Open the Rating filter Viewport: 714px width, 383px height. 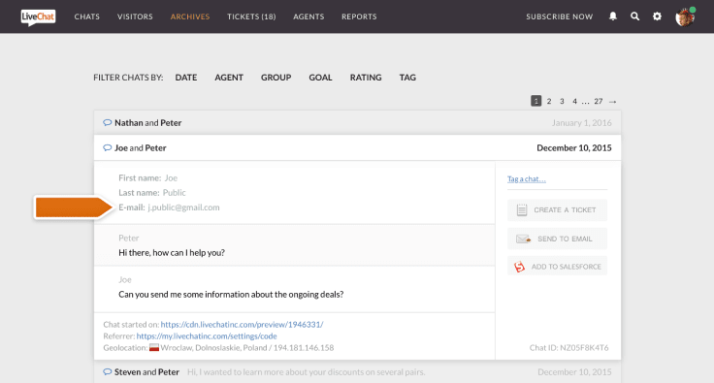point(366,78)
